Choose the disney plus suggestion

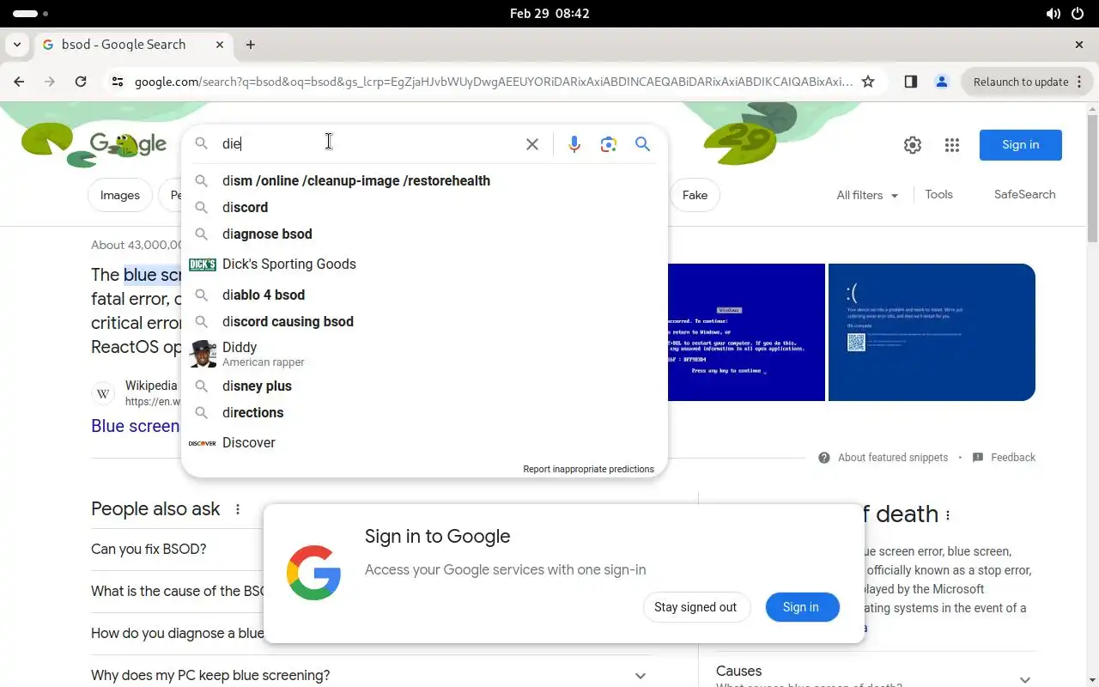(424, 386)
